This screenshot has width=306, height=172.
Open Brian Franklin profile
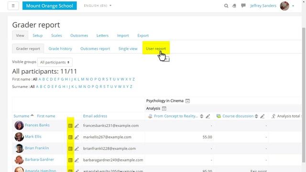click(x=37, y=148)
